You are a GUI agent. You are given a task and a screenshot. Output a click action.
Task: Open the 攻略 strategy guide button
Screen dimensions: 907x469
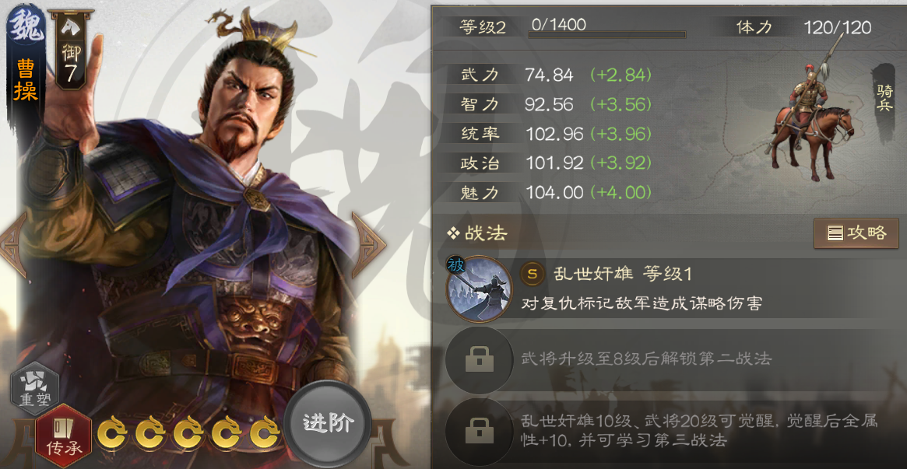pos(856,233)
